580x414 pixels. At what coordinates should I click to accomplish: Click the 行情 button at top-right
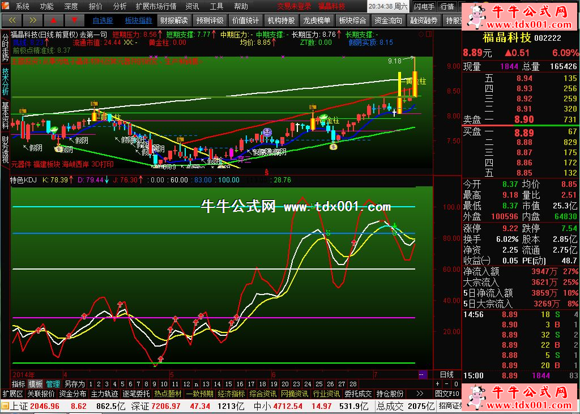(447, 6)
